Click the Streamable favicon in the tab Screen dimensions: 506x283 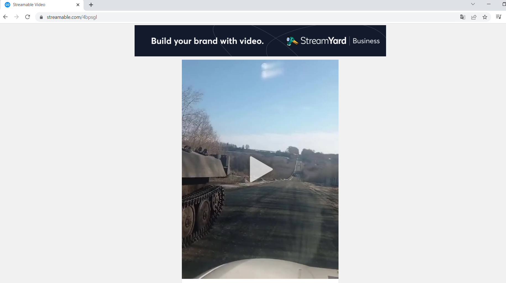coord(7,5)
